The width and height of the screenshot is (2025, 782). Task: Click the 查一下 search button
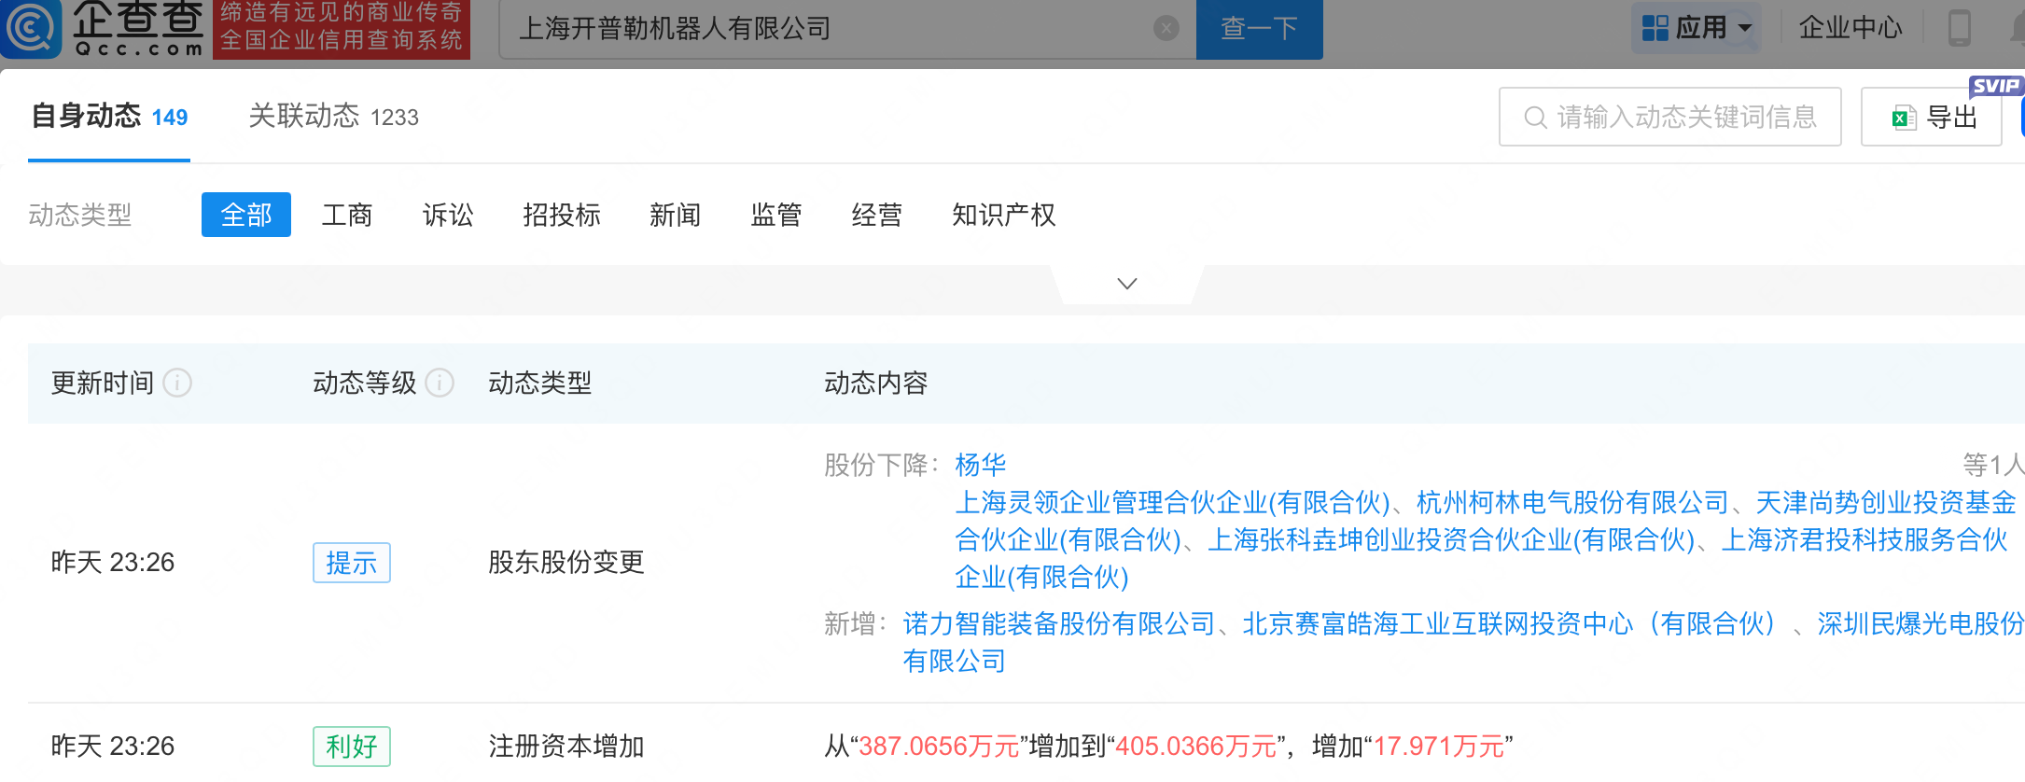point(1258,29)
